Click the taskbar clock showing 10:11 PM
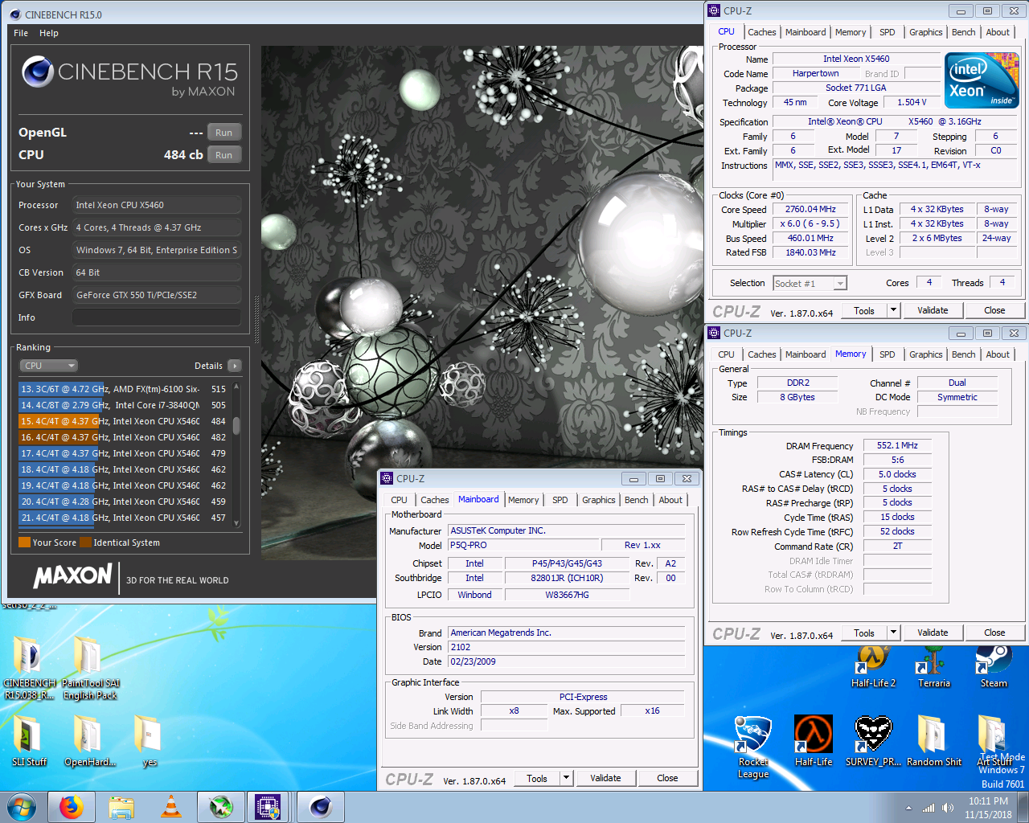Viewport: 1029px width, 823px height. pos(988,808)
